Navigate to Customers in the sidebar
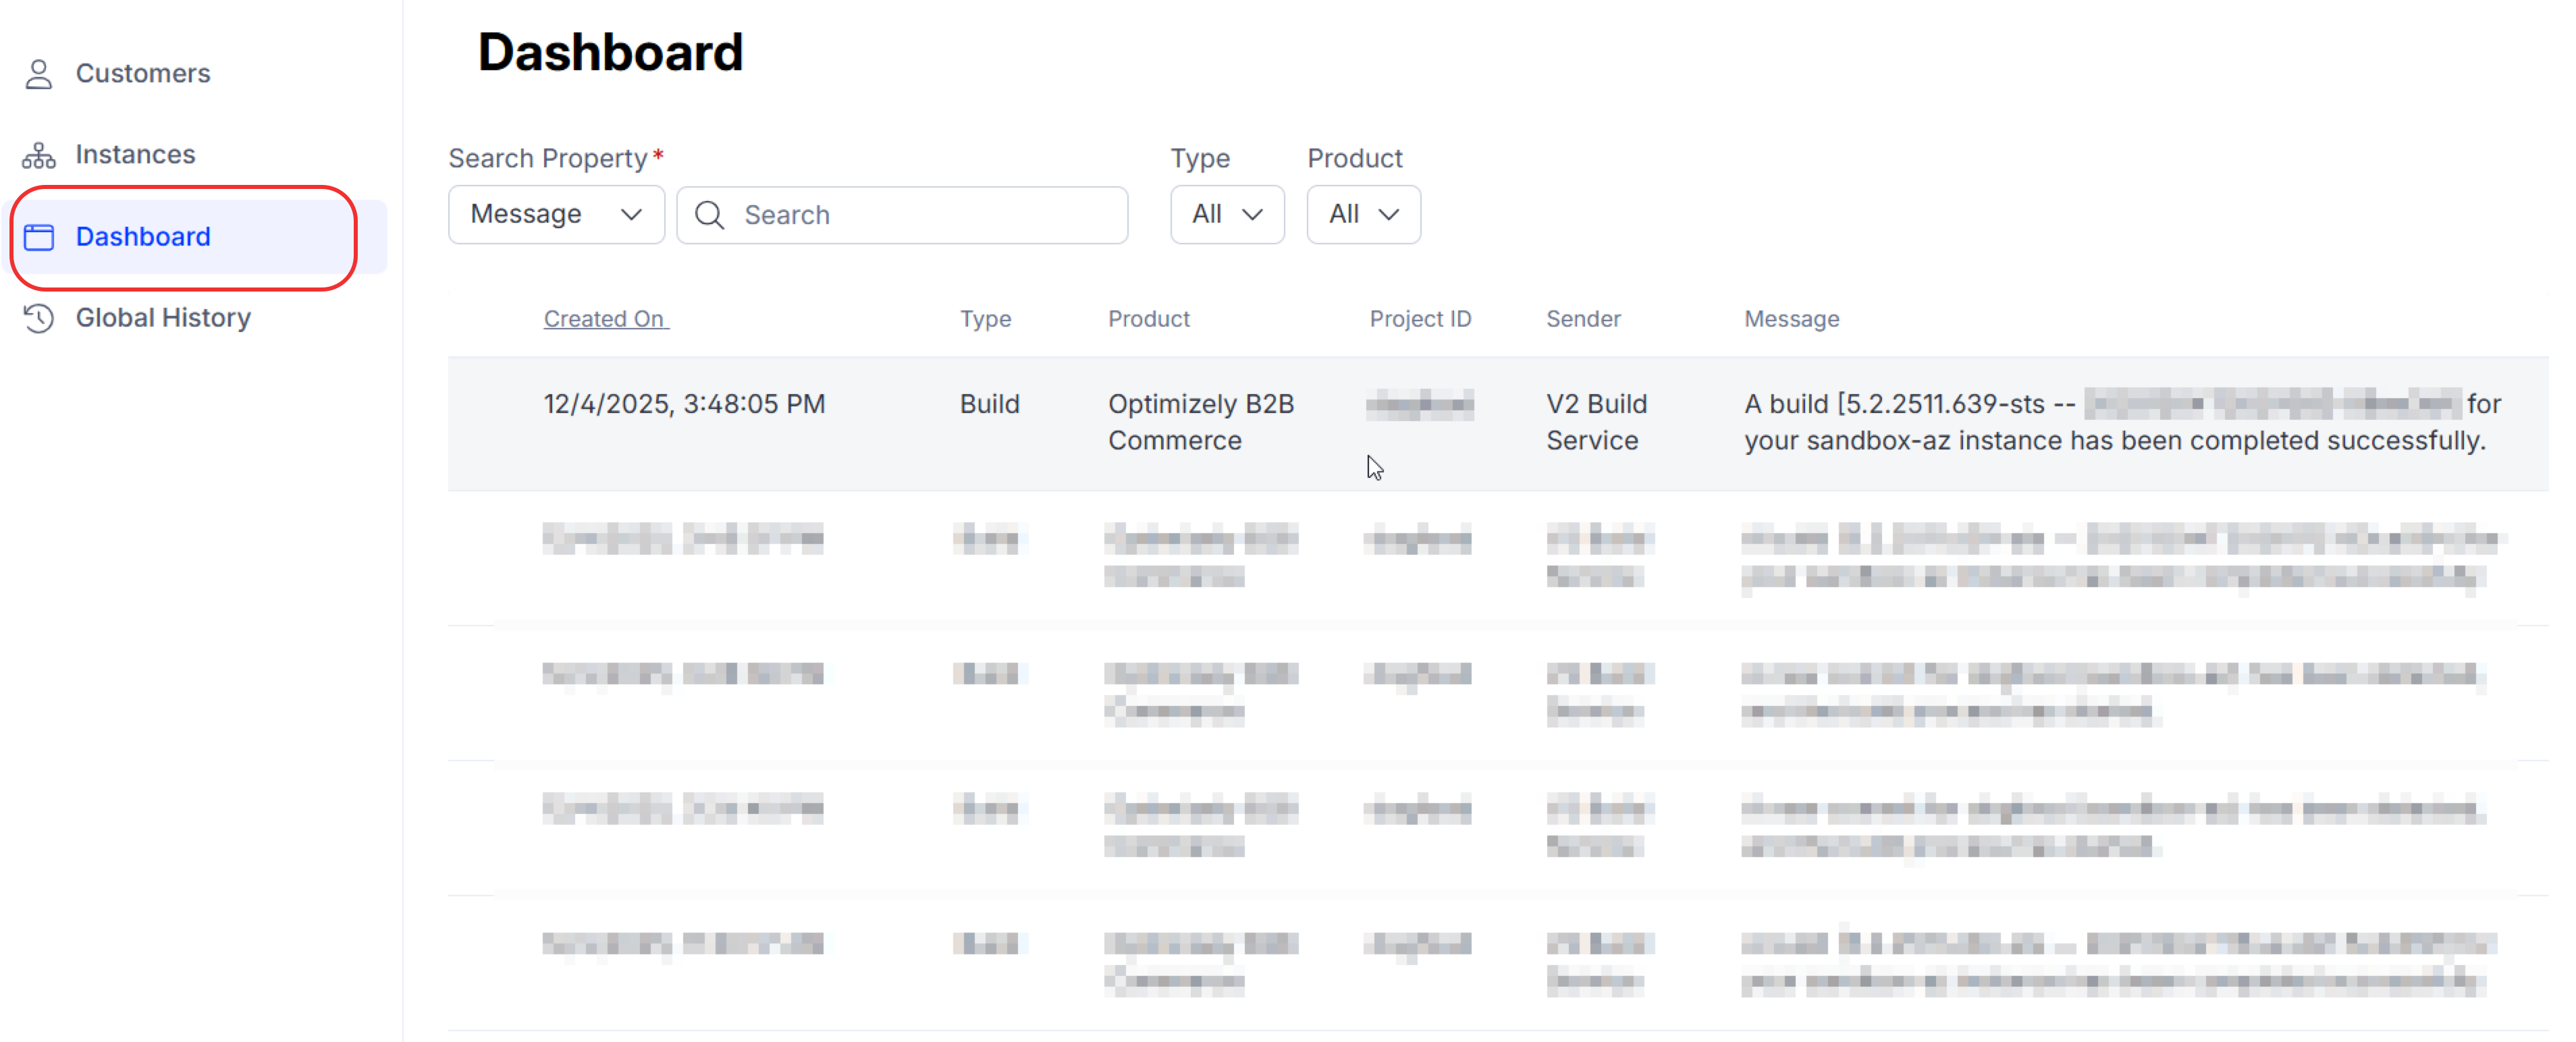Image resolution: width=2576 pixels, height=1042 pixels. (143, 73)
